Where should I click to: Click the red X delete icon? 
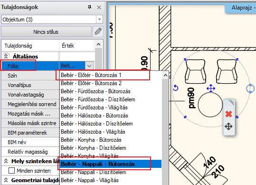[228, 114]
